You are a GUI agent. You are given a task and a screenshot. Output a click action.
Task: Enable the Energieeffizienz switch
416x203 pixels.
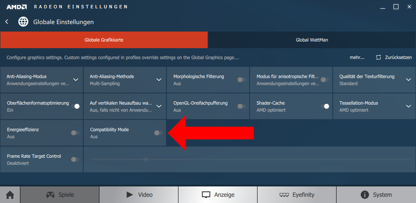(75, 133)
